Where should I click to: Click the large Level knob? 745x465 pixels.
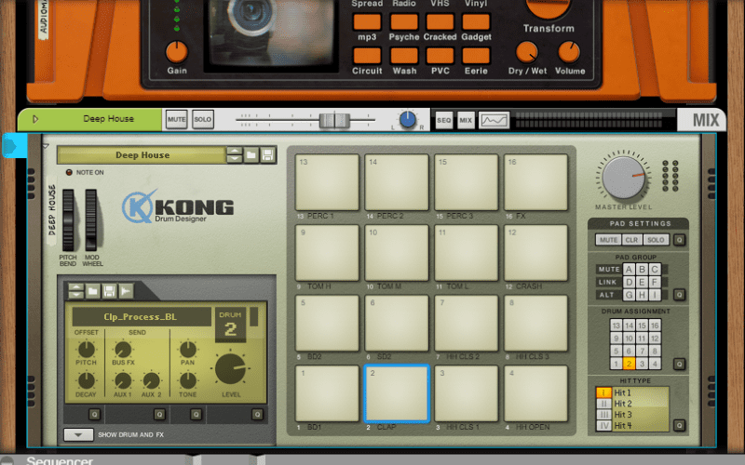click(231, 368)
